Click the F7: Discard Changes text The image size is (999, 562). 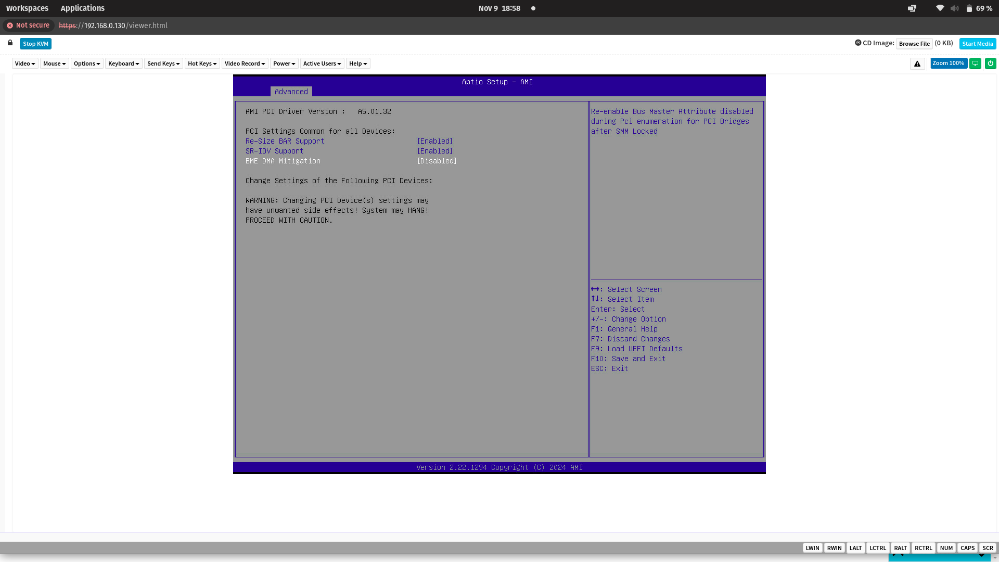point(631,339)
